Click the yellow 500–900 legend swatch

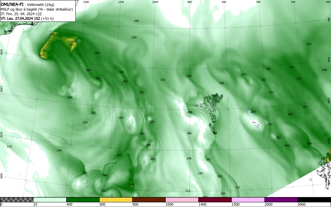116,200
